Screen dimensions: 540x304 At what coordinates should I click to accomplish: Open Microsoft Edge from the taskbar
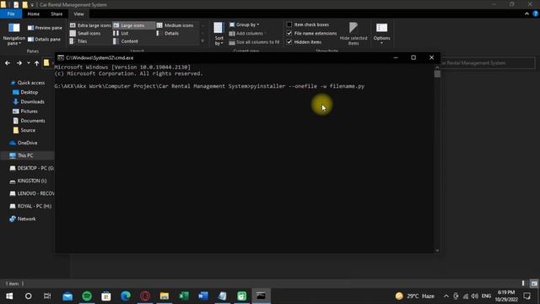[x=126, y=296]
